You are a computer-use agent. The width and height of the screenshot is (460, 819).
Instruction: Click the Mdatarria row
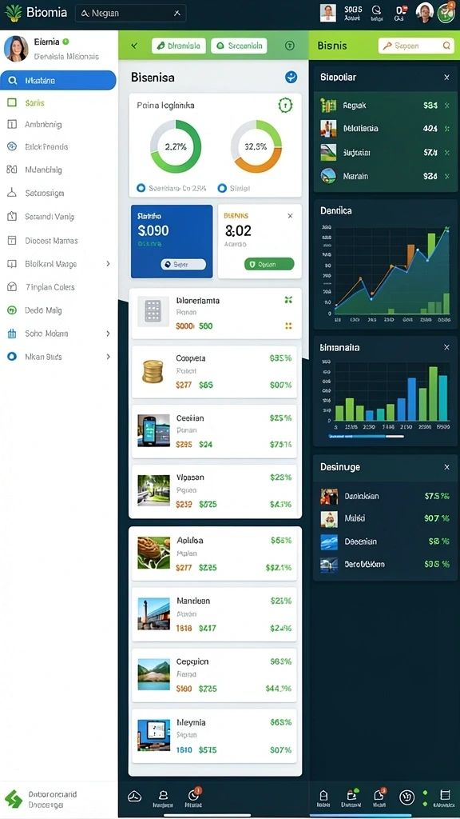tap(386, 129)
